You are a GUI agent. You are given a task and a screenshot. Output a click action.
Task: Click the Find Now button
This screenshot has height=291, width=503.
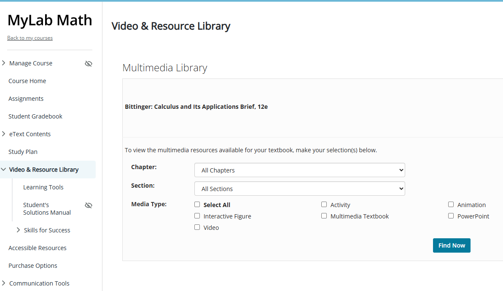click(452, 245)
